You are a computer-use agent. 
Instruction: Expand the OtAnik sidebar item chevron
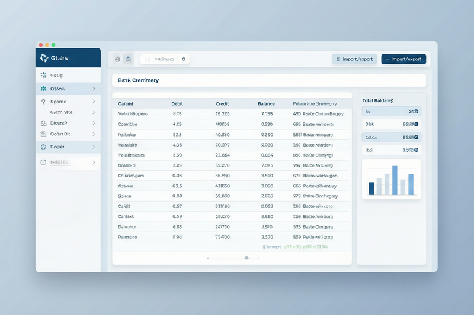[x=94, y=89]
